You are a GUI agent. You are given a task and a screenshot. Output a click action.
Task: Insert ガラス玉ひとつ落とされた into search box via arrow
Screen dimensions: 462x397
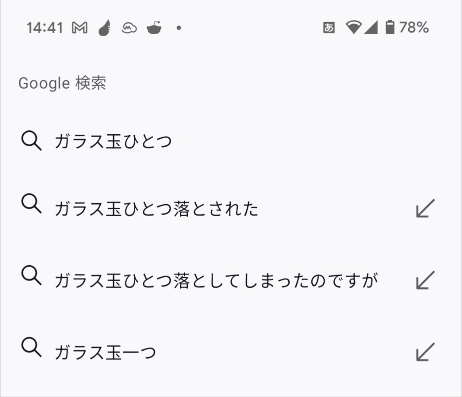425,208
